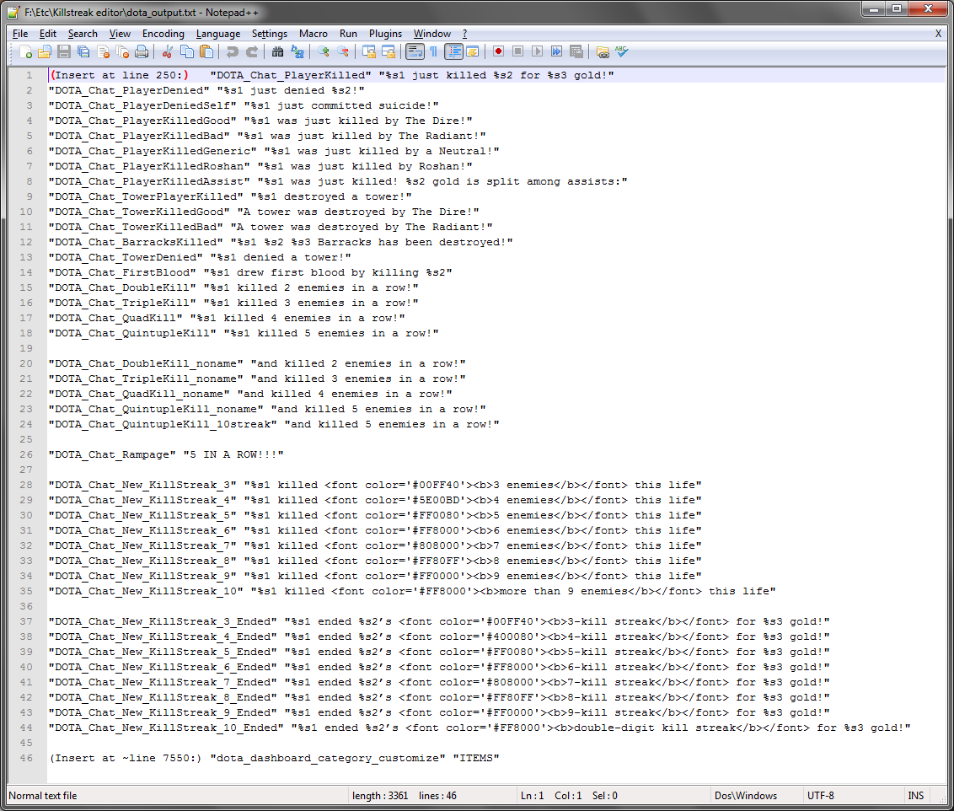Click the "DOTA_Chat_QuintupleKill_10streak" text

coord(163,424)
